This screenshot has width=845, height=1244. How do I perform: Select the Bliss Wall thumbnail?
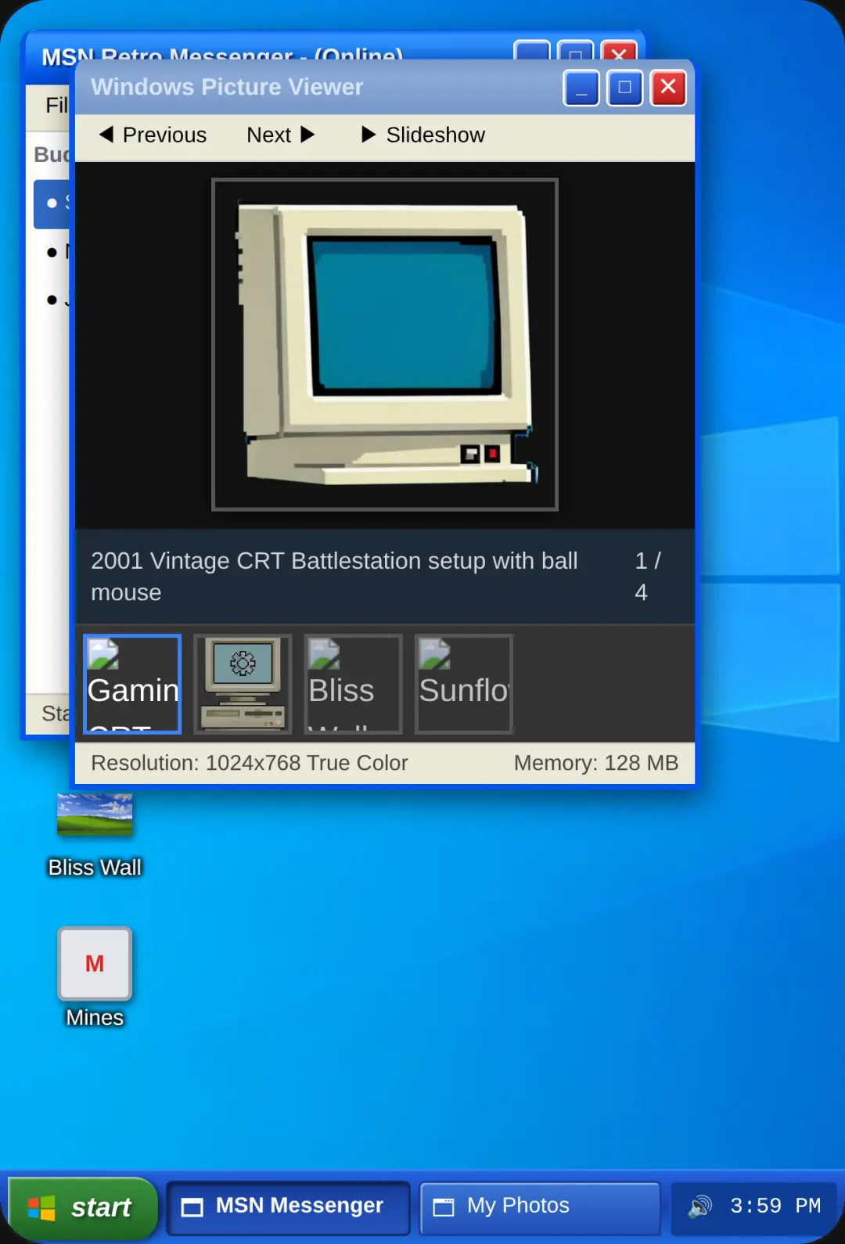click(353, 685)
